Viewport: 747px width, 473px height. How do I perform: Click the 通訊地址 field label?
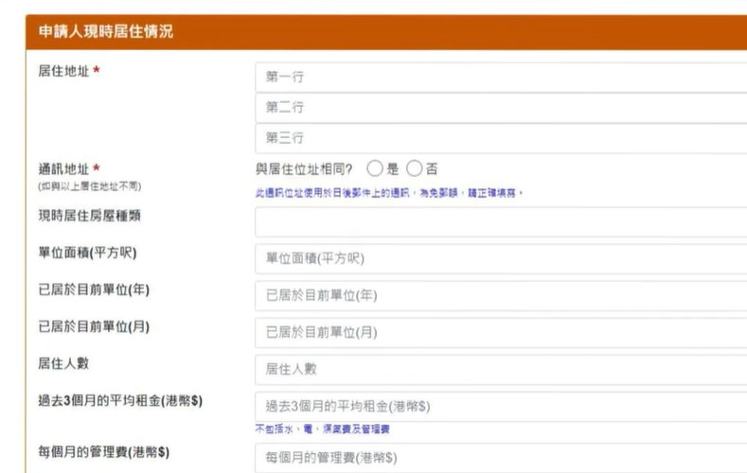pos(64,168)
